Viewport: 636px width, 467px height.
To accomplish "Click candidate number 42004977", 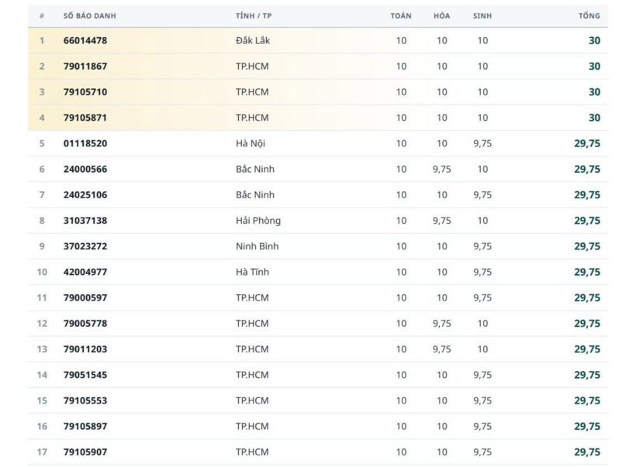I will tap(85, 272).
